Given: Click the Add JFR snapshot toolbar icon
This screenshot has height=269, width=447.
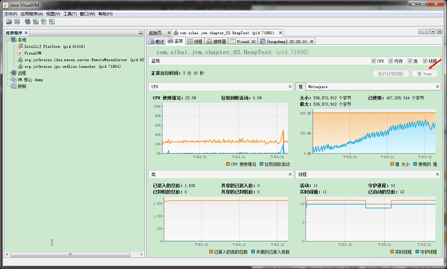Looking at the screenshot, I should coord(52,22).
